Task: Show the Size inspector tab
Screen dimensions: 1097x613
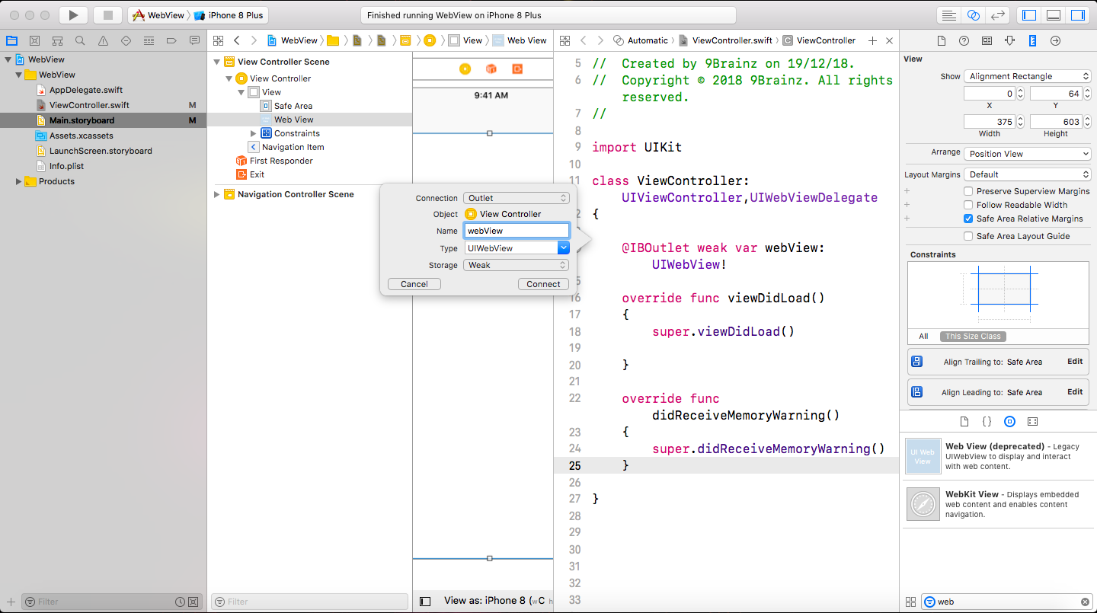Action: pos(1032,41)
